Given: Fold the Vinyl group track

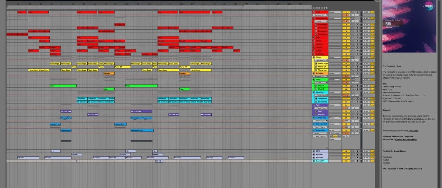Looking at the screenshot, I should (314, 79).
